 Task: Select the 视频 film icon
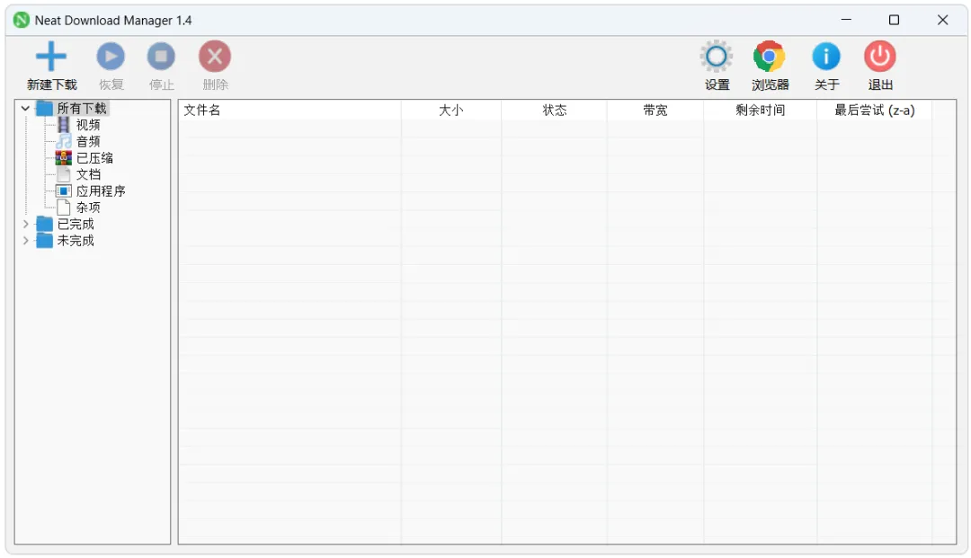click(x=64, y=125)
